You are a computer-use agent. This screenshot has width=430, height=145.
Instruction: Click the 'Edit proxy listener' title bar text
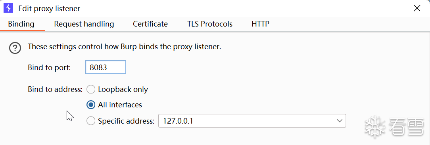[x=49, y=8]
